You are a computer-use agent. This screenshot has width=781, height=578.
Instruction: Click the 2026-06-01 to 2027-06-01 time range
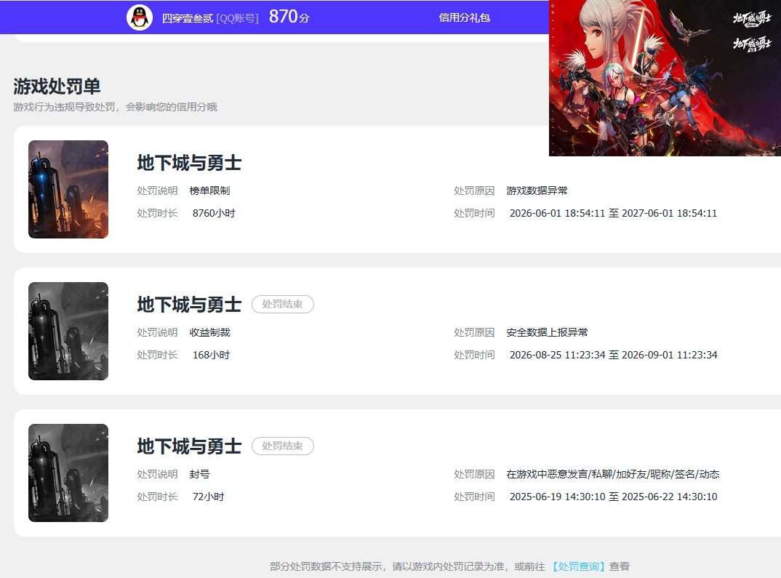tap(613, 213)
